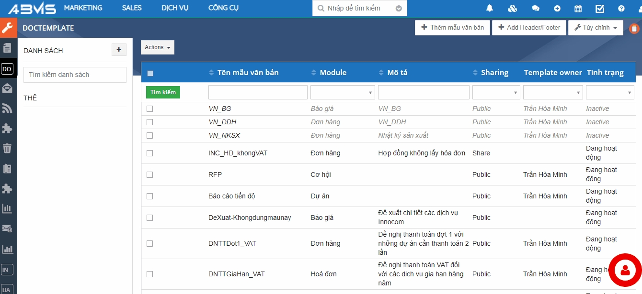Toggle the select-all checkbox in table header
The height and width of the screenshot is (294, 642).
click(150, 73)
